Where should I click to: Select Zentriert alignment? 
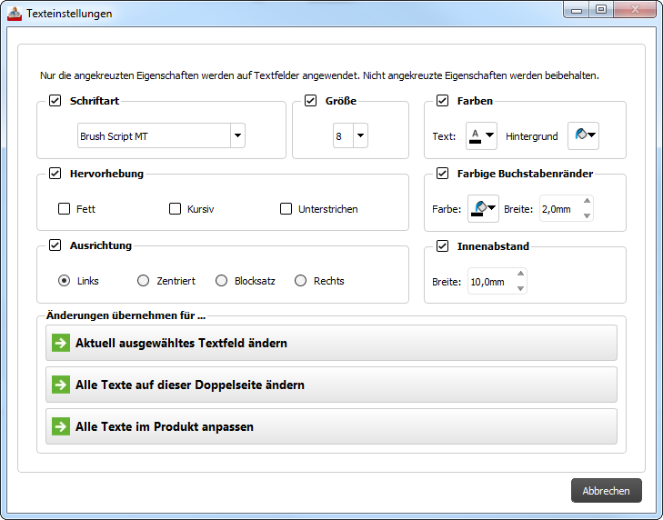[143, 281]
